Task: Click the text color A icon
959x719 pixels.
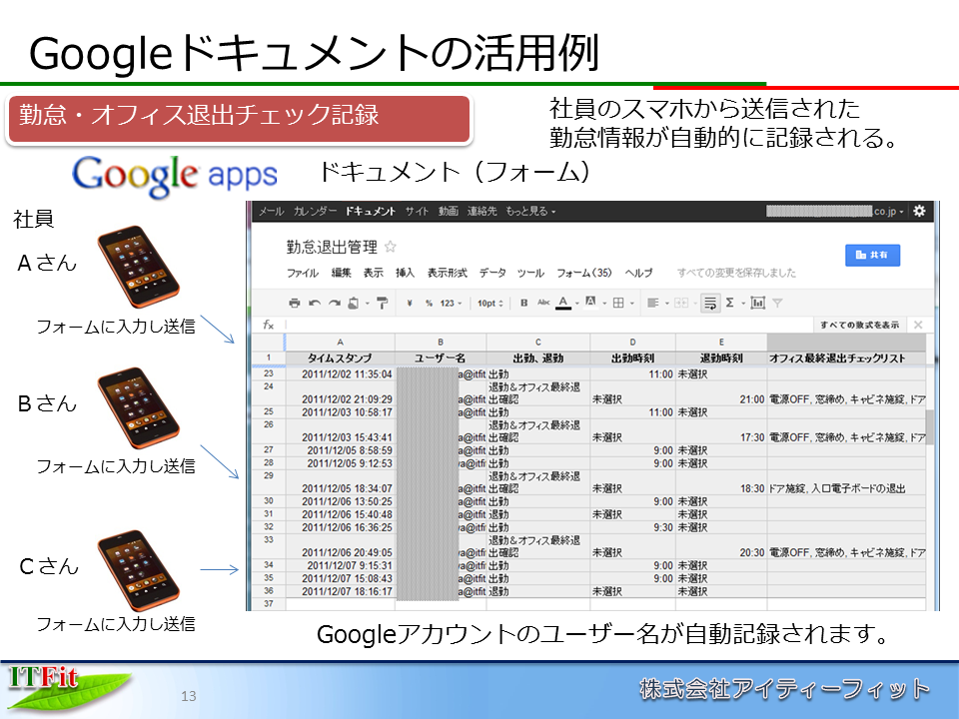Action: [563, 303]
